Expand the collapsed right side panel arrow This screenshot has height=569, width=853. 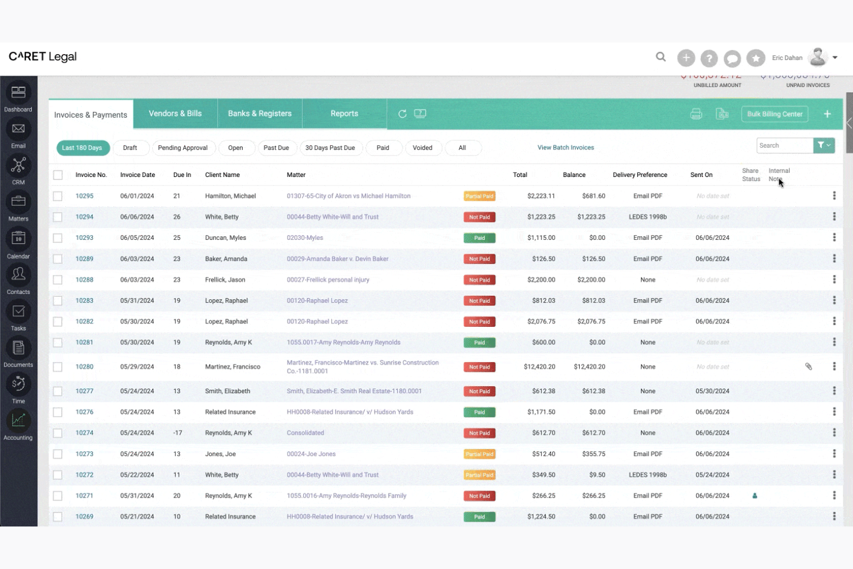(x=849, y=123)
